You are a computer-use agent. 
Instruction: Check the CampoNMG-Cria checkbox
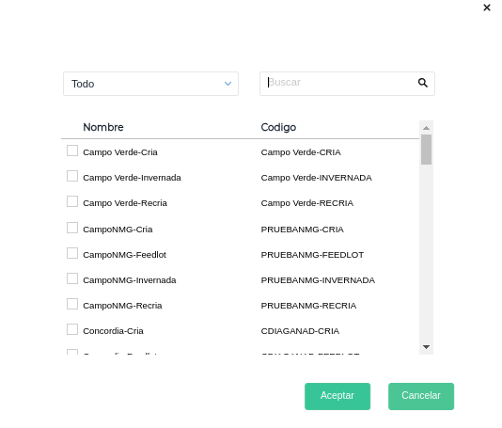[72, 228]
